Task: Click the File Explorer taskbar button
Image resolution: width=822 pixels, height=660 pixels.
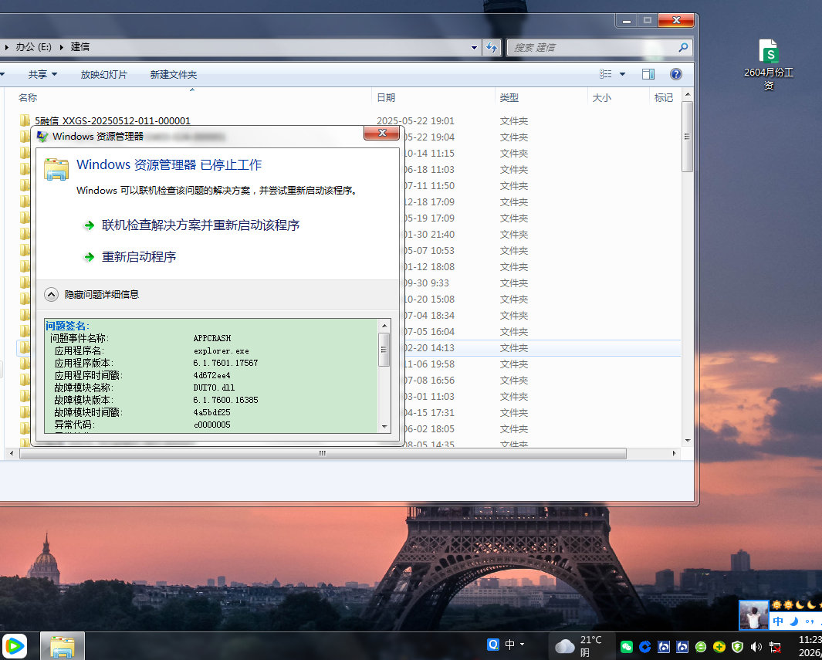Action: click(x=62, y=646)
